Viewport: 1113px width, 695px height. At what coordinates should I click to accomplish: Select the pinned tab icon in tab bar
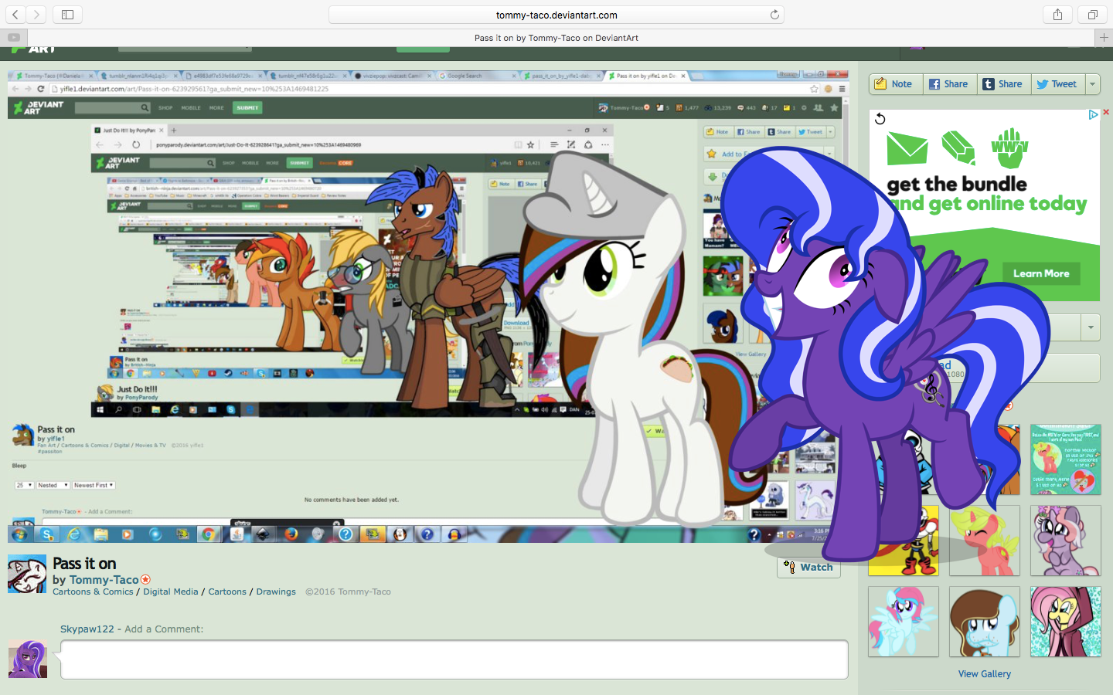tap(14, 37)
